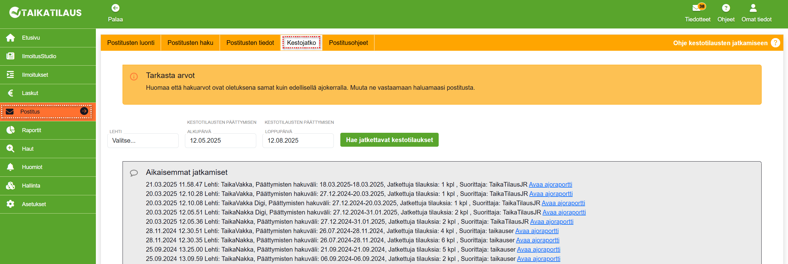Switch to the Postitusten haku tab
This screenshot has width=788, height=264.
190,43
